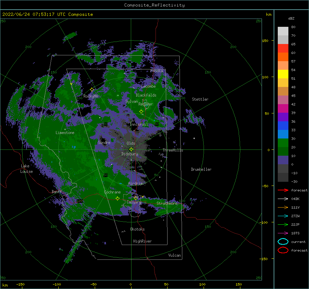Click the Okotoks label
309x289 pixels.
(137, 229)
